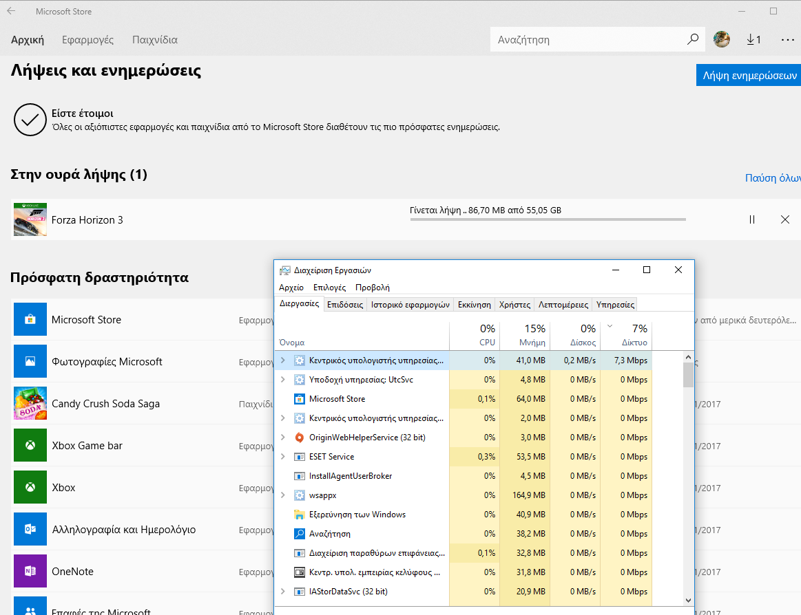
Task: Click the Xbox Game bar app icon
Action: 30,445
